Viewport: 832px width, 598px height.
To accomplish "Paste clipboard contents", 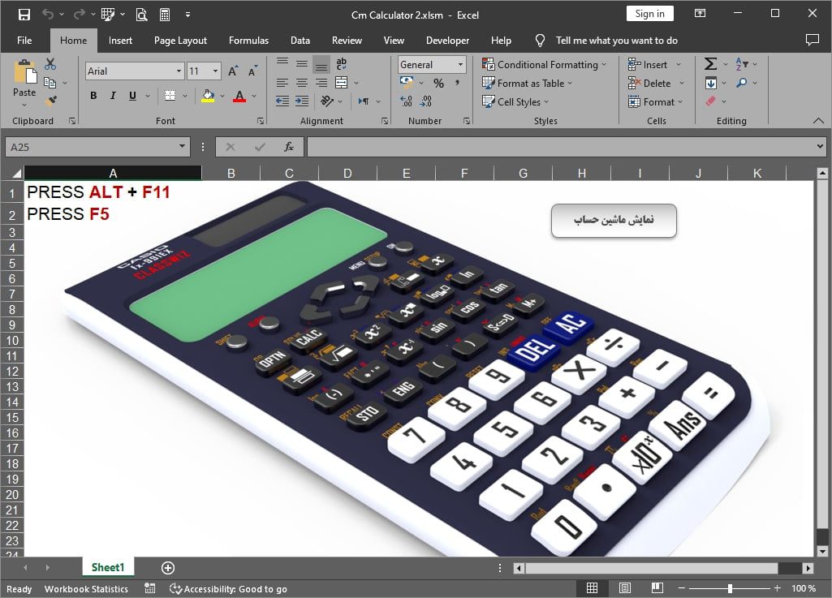I will (x=24, y=79).
